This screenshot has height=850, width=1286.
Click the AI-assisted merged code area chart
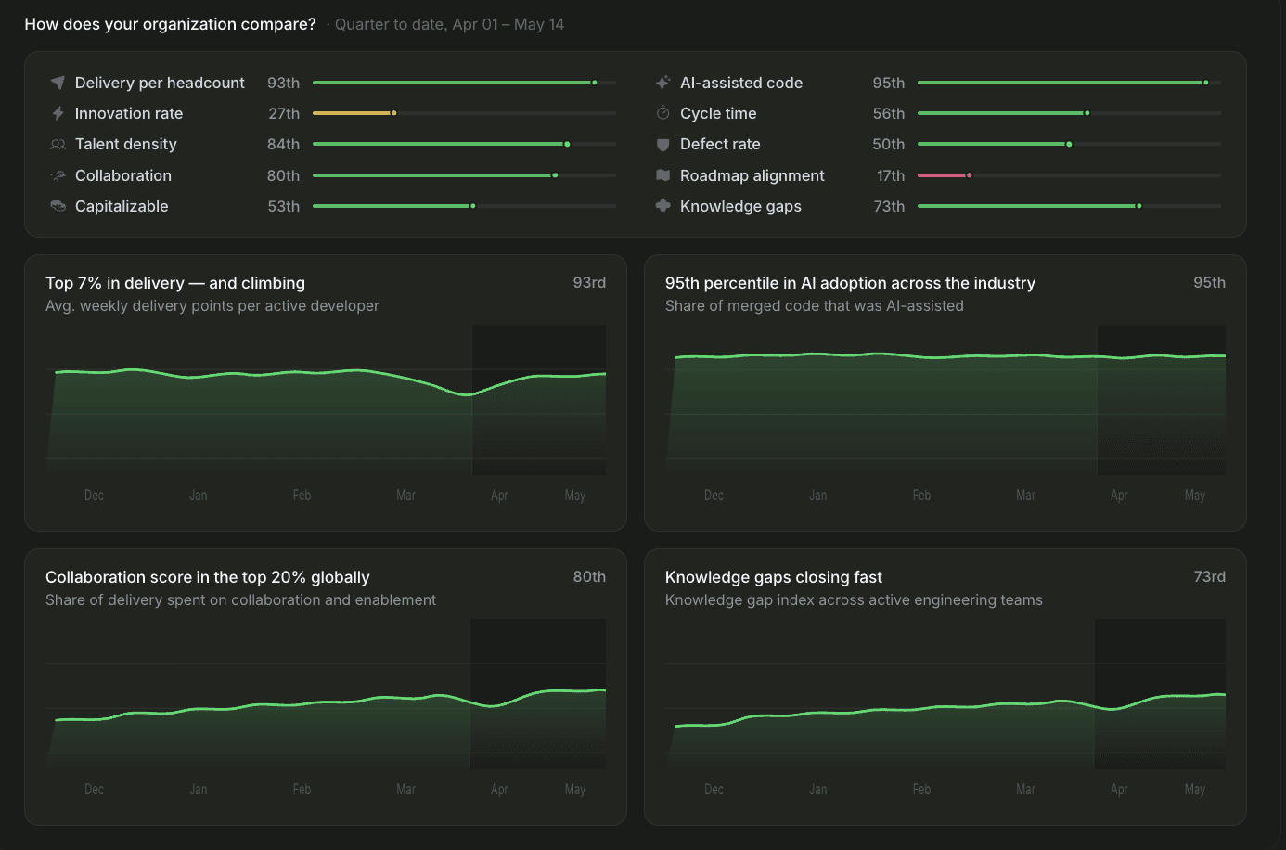click(945, 400)
